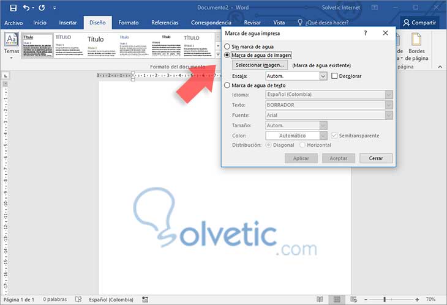Click the ¿Qué desea hacer? search field
Image resolution: width=447 pixels, height=305 pixels.
(x=327, y=23)
